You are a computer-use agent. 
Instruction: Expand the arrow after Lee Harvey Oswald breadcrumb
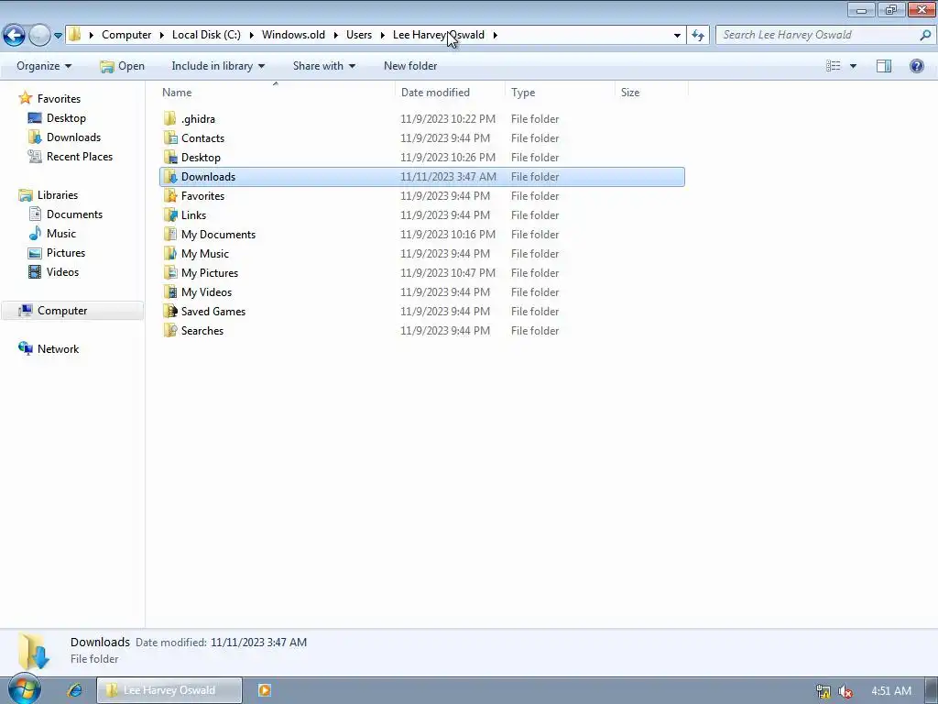496,35
